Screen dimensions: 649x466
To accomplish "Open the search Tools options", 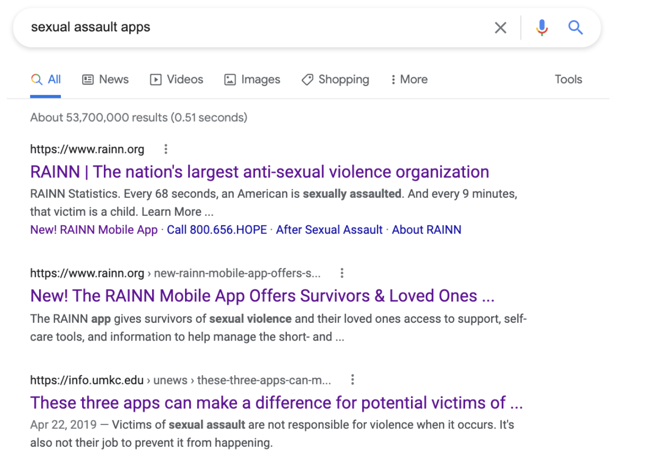I will pos(568,80).
